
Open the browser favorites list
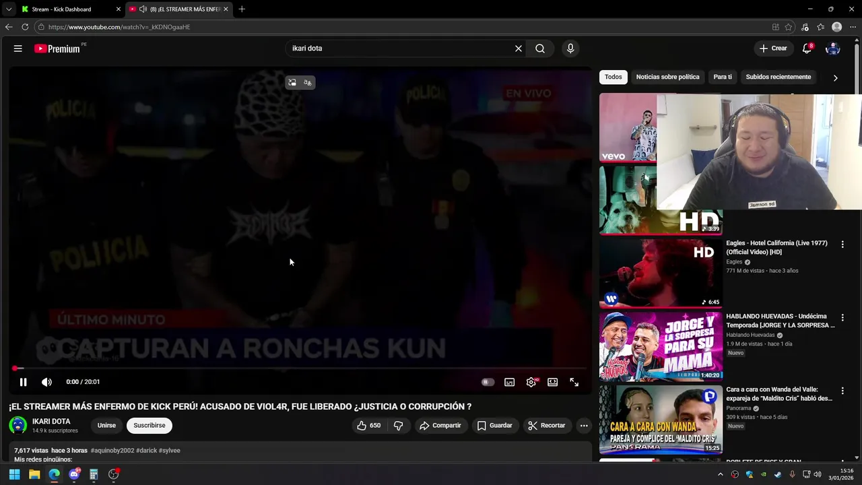(820, 27)
